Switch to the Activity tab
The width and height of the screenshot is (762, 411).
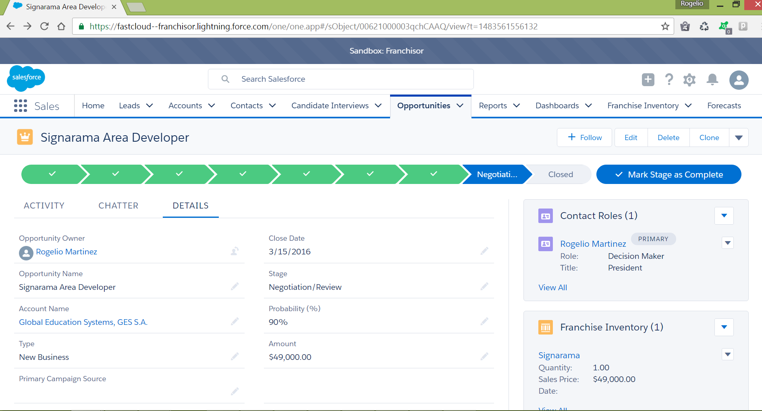[44, 206]
